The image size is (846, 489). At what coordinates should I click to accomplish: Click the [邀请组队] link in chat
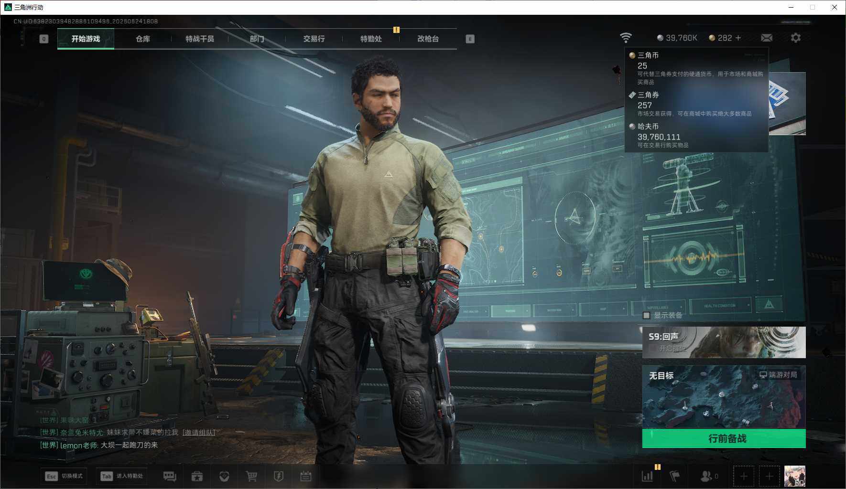click(x=199, y=432)
